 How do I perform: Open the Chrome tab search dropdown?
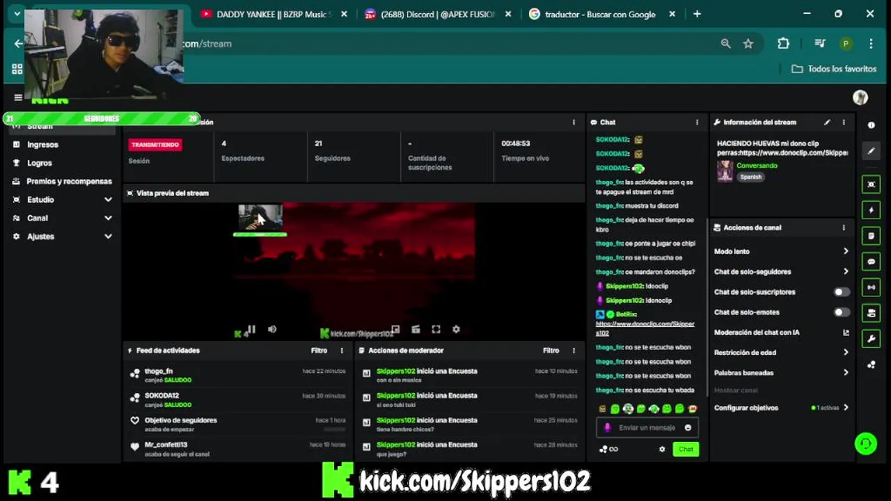(17, 14)
